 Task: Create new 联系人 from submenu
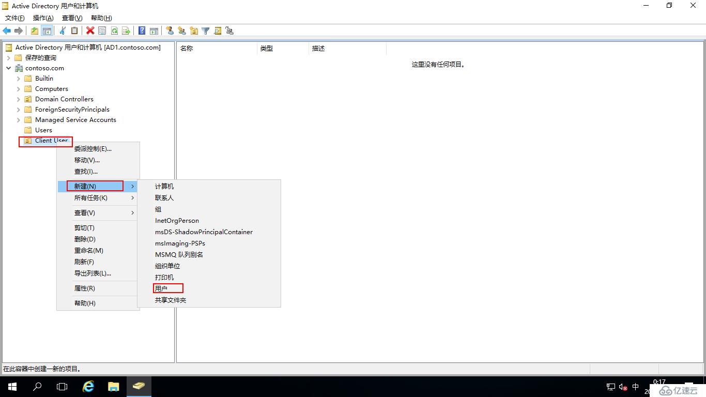[209, 198]
